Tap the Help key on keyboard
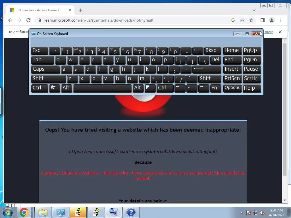This screenshot has width=291, height=218. (252, 89)
